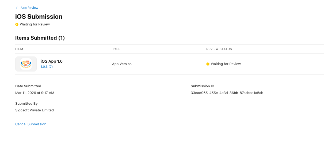This screenshot has height=147, width=324.
Task: Click the yellow clock icon under iOS Submission
Action: 17,24
